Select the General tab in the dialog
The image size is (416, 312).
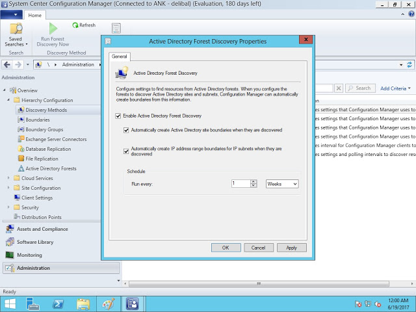[x=120, y=57]
